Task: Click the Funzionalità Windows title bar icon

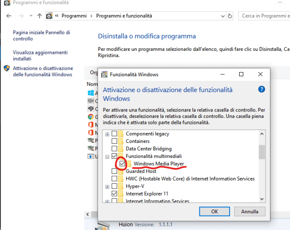Action: point(104,74)
